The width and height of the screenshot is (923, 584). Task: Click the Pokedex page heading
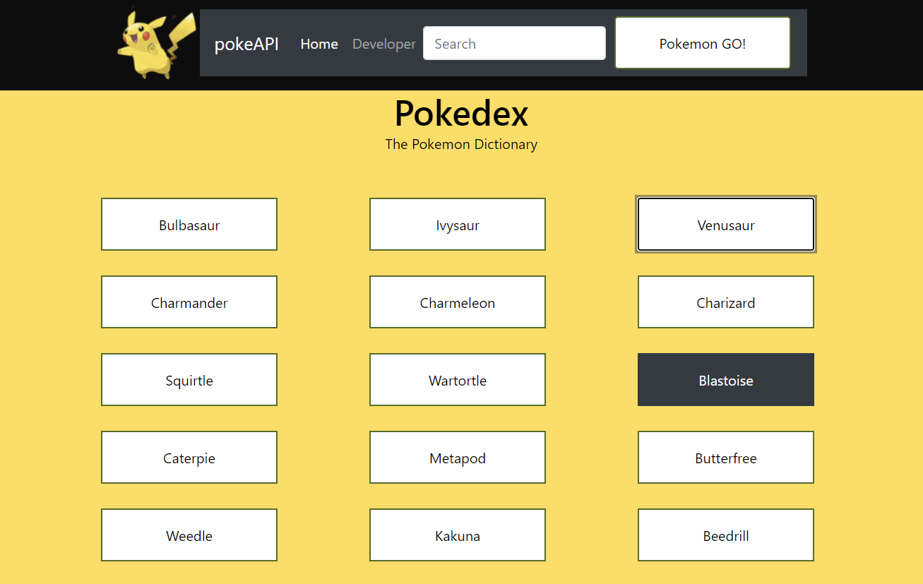461,113
